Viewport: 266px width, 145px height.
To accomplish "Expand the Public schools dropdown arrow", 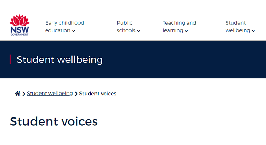I will click(139, 31).
